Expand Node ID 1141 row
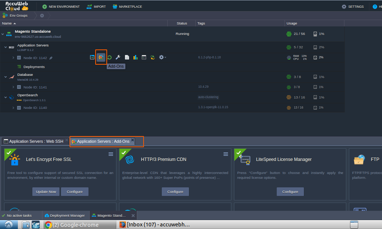The height and width of the screenshot is (229, 382). click(13, 87)
